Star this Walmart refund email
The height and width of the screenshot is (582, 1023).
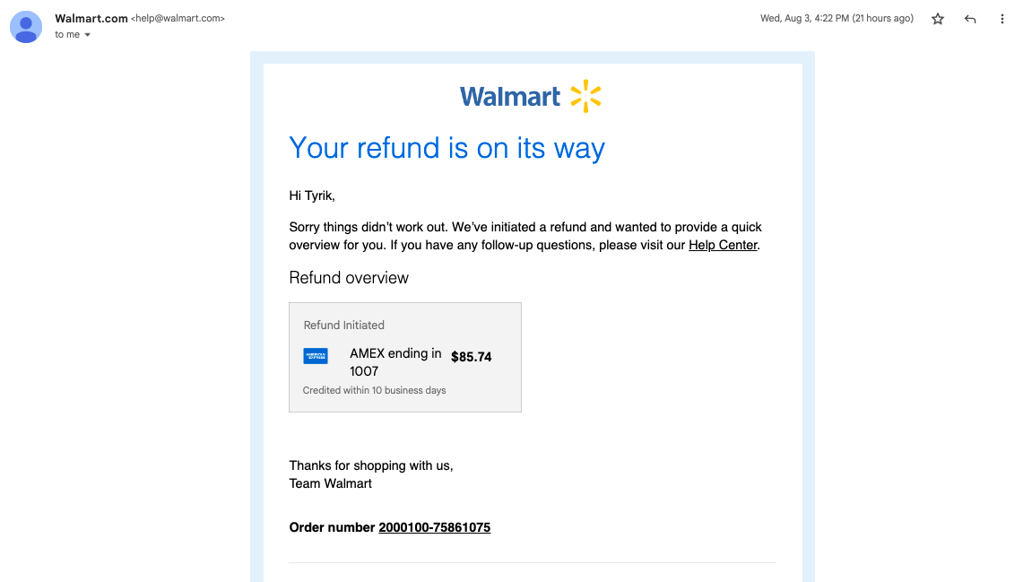(938, 19)
